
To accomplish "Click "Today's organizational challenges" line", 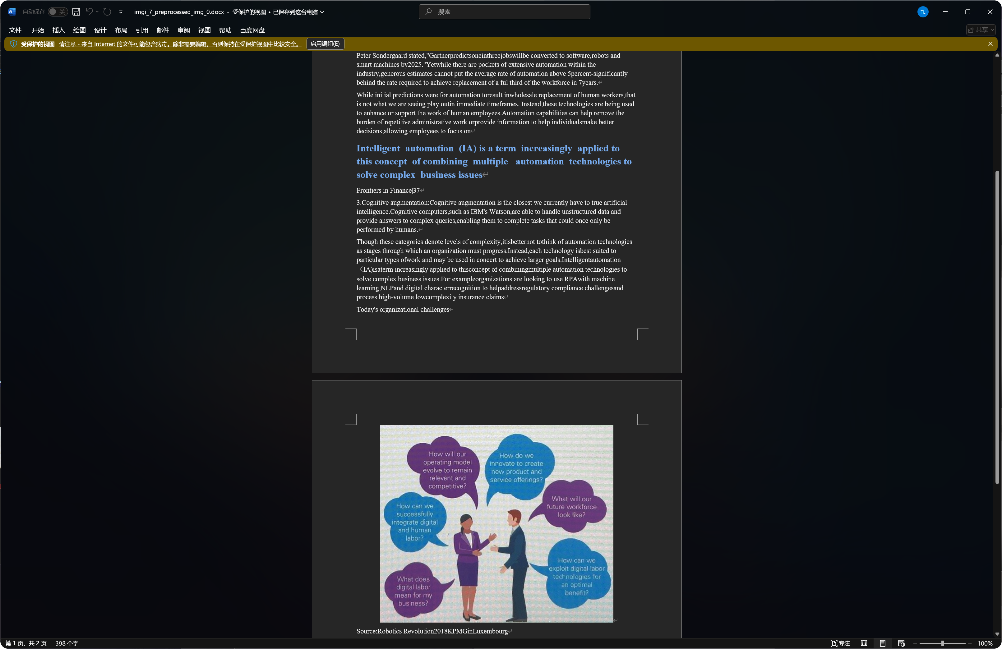I will (x=403, y=309).
